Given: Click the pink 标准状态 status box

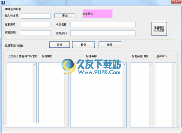Looking at the screenshot, I should click(x=97, y=14).
